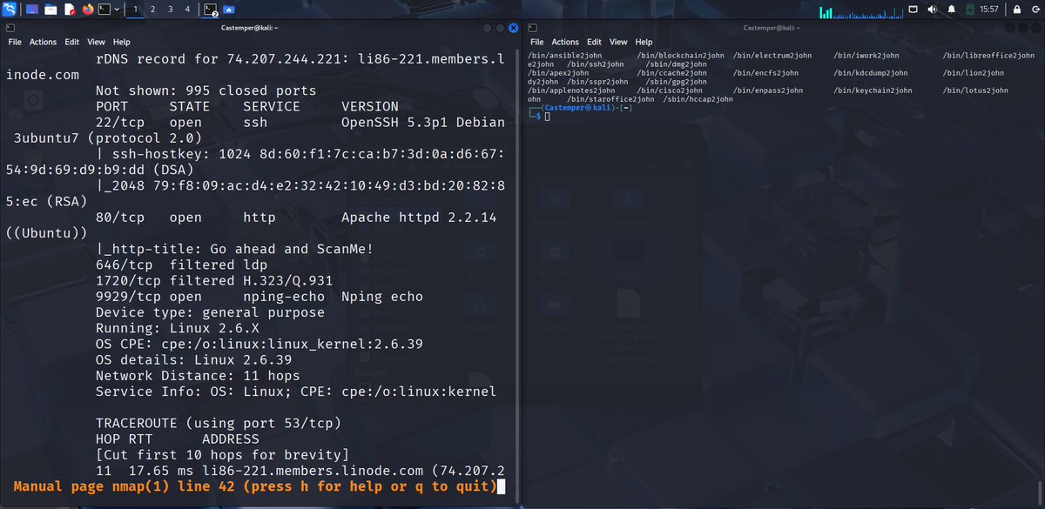Open File menu in left terminal

(15, 42)
